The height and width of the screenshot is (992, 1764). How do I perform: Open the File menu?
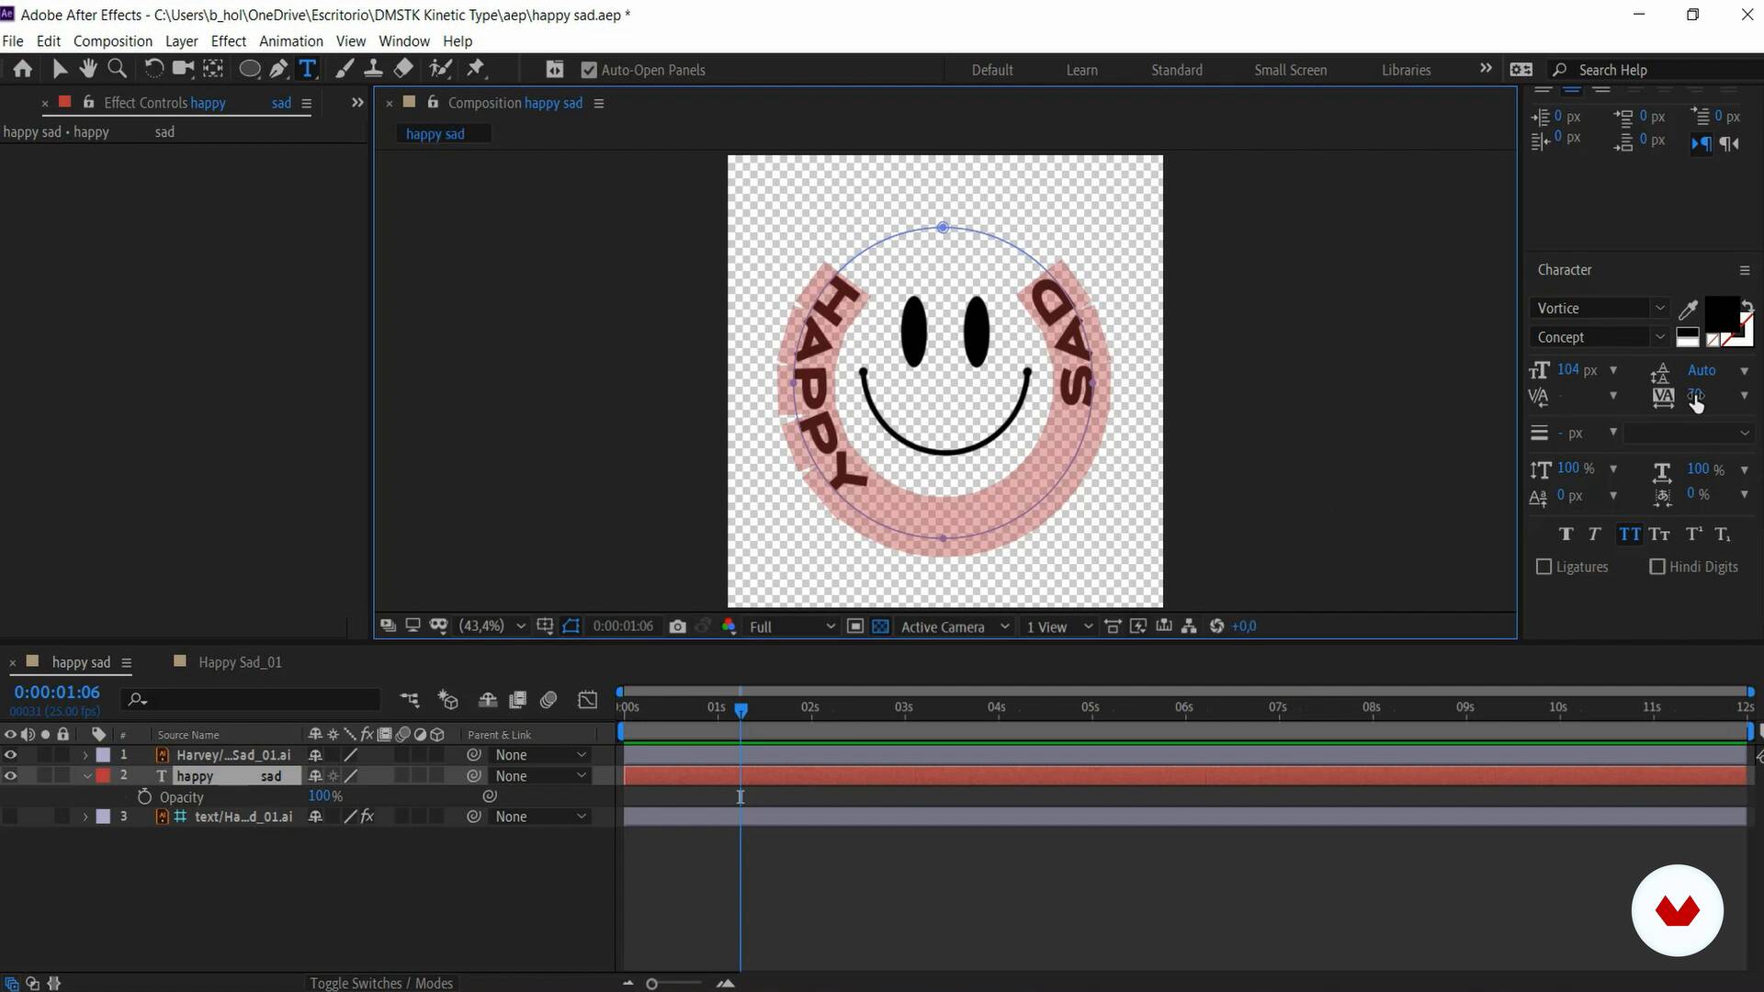(13, 41)
